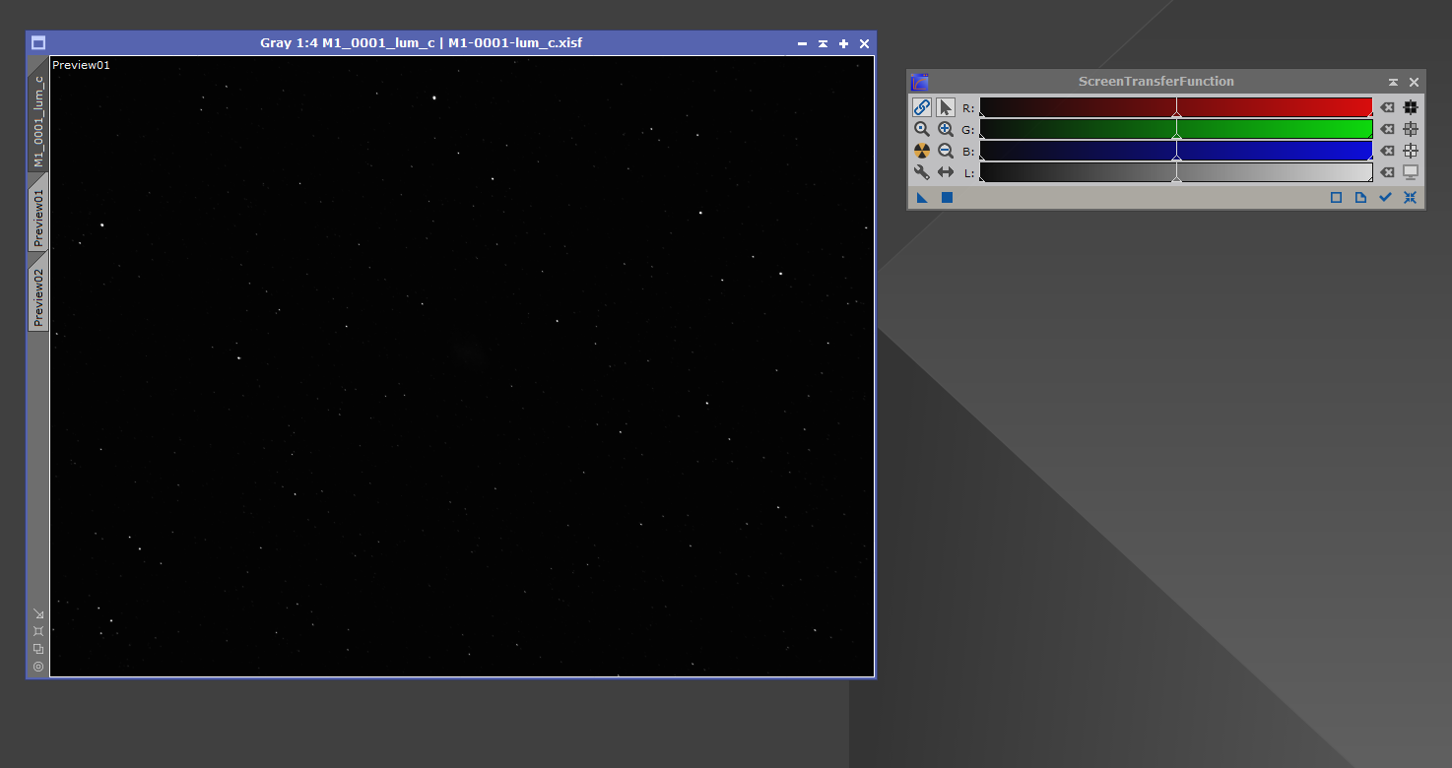Collapse the ScreenTransferFunction panel with the shade arrow

[1393, 82]
